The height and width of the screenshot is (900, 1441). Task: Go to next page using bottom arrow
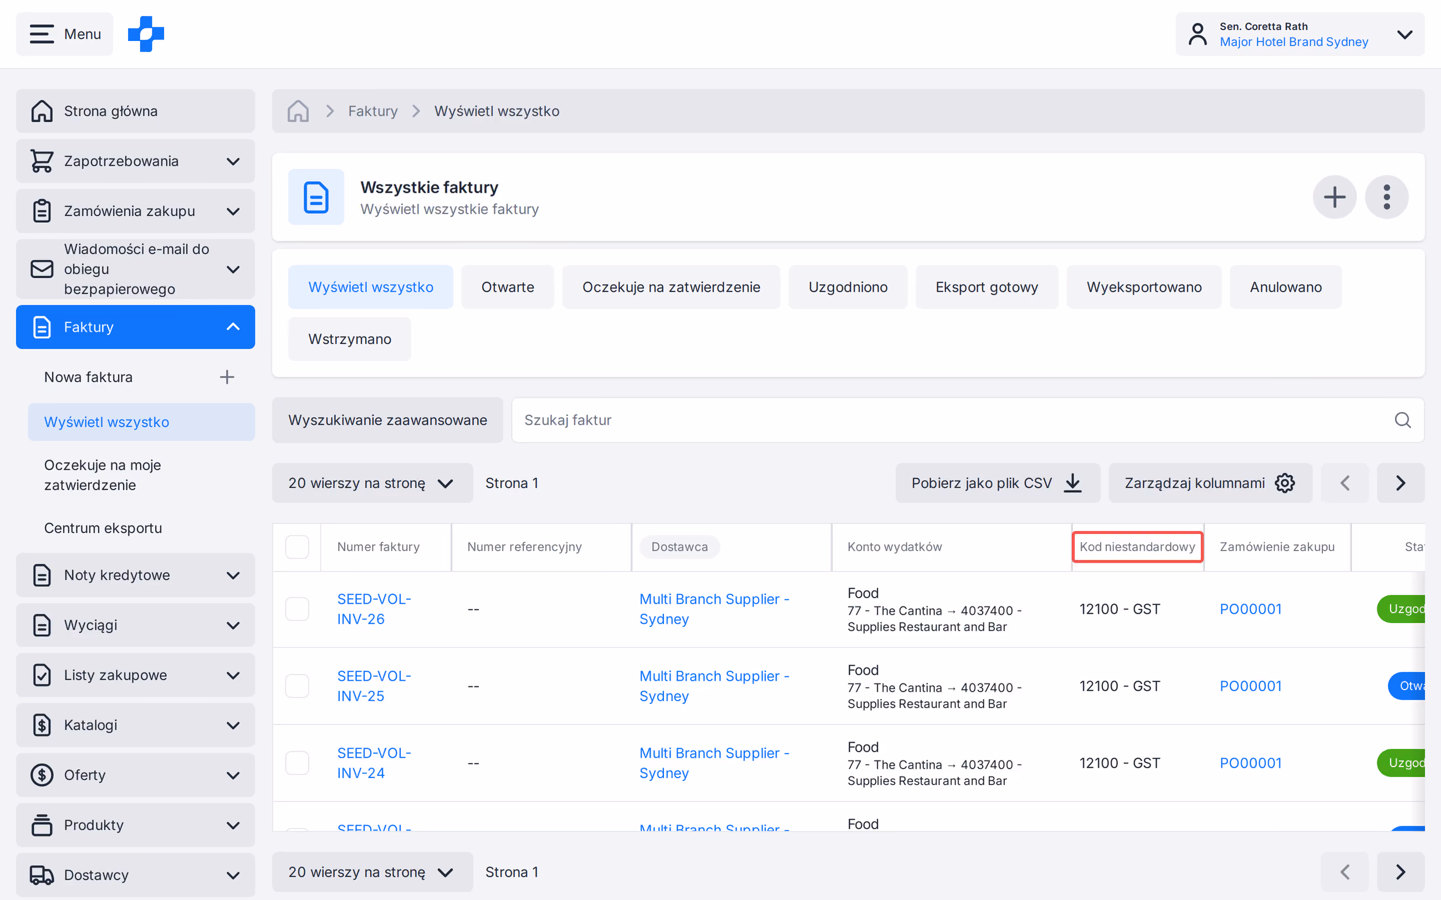click(x=1401, y=872)
